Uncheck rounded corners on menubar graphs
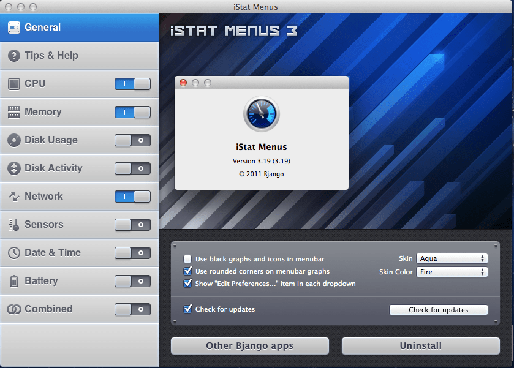Screen dimensions: 514x368 click(187, 271)
